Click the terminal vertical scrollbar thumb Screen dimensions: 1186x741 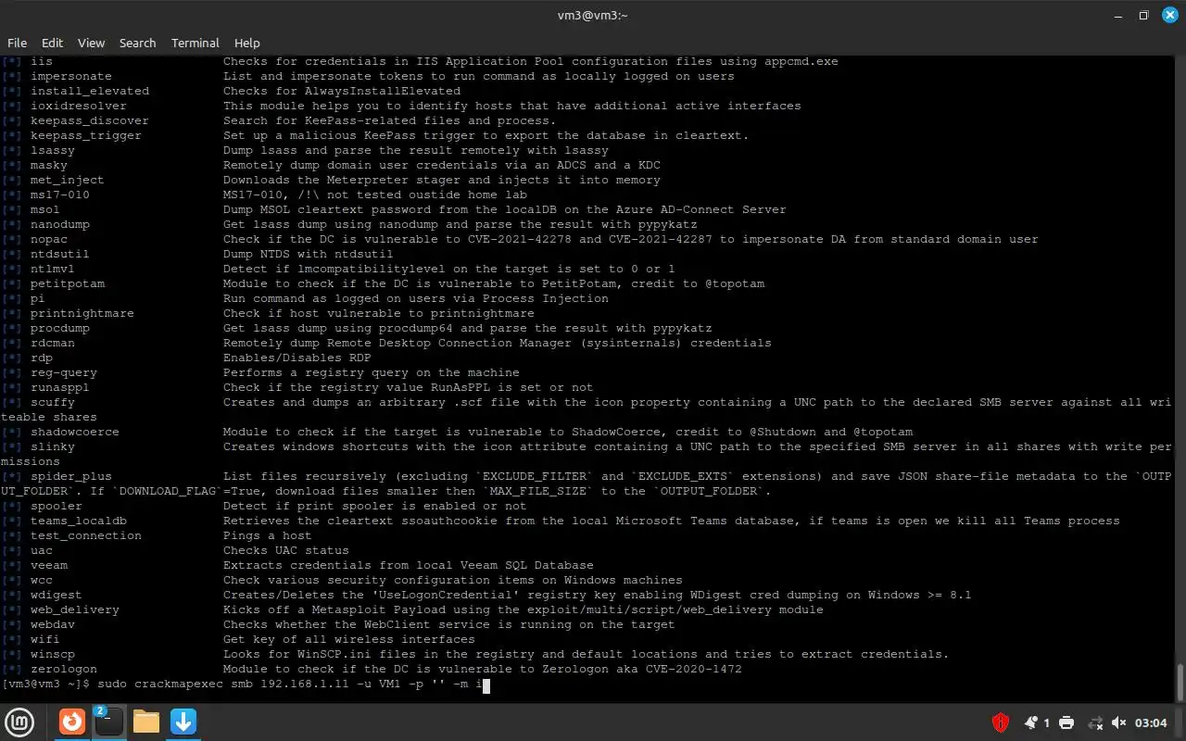coord(1180,683)
